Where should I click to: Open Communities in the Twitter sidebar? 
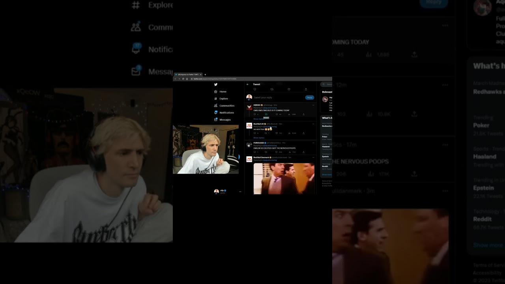tap(224, 106)
